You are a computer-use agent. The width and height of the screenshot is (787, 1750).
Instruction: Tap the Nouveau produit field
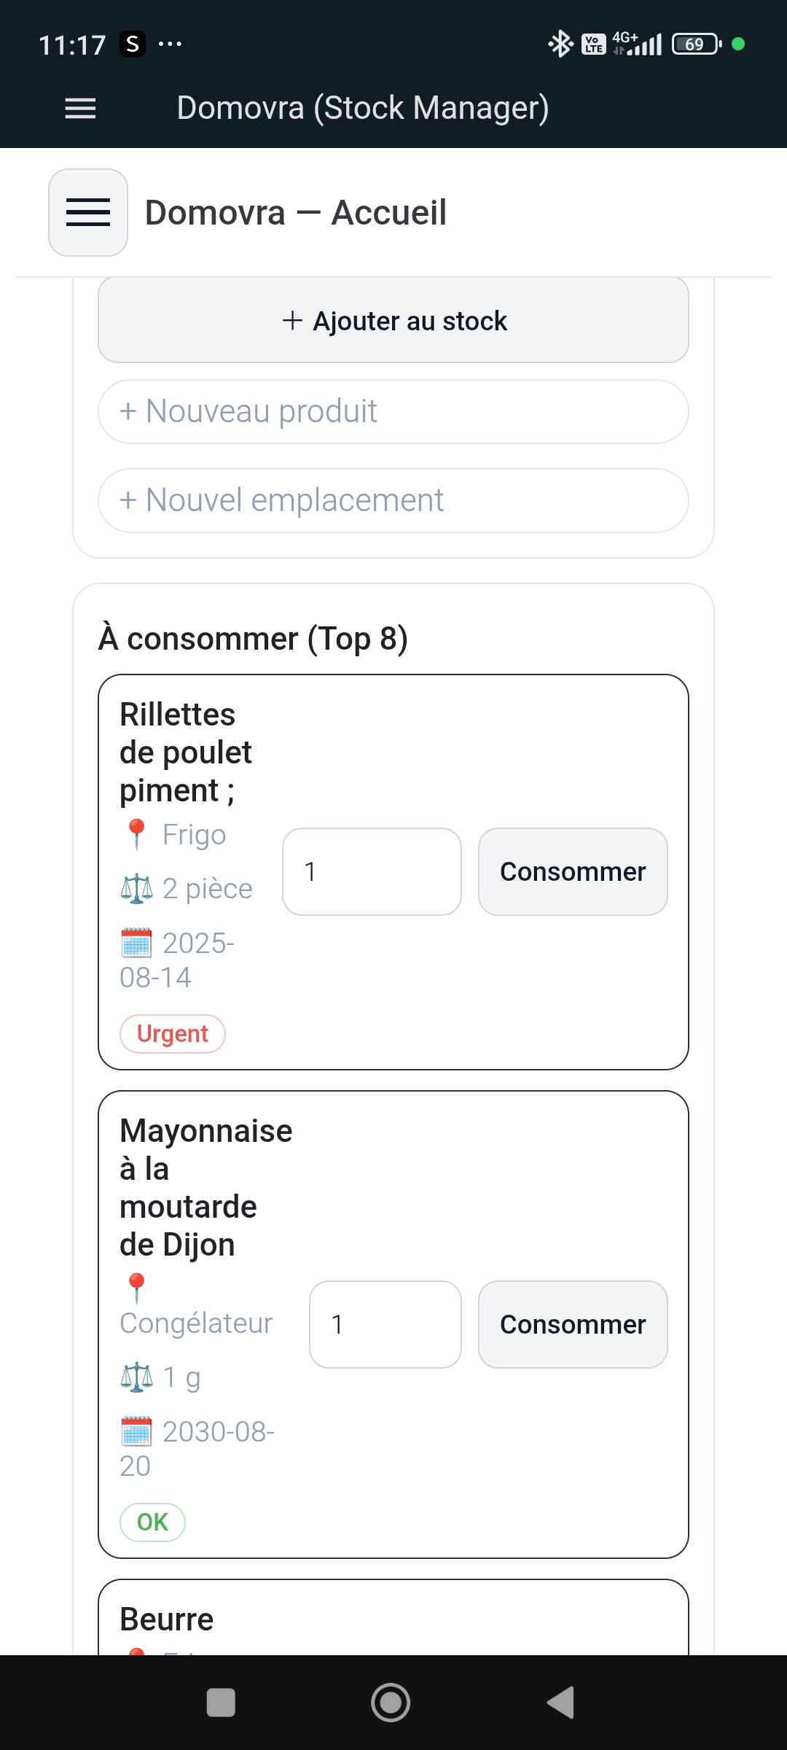pyautogui.click(x=393, y=411)
